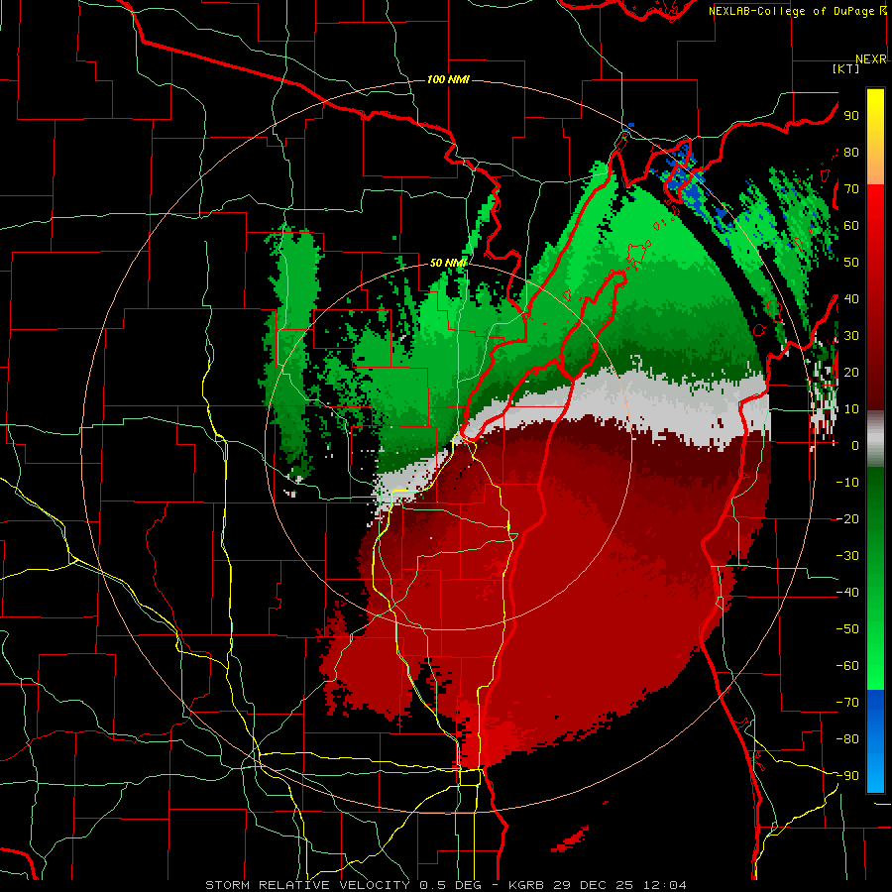This screenshot has height=892, width=892.
Task: Click the -60 value on velocity scale
Action: pos(847,666)
